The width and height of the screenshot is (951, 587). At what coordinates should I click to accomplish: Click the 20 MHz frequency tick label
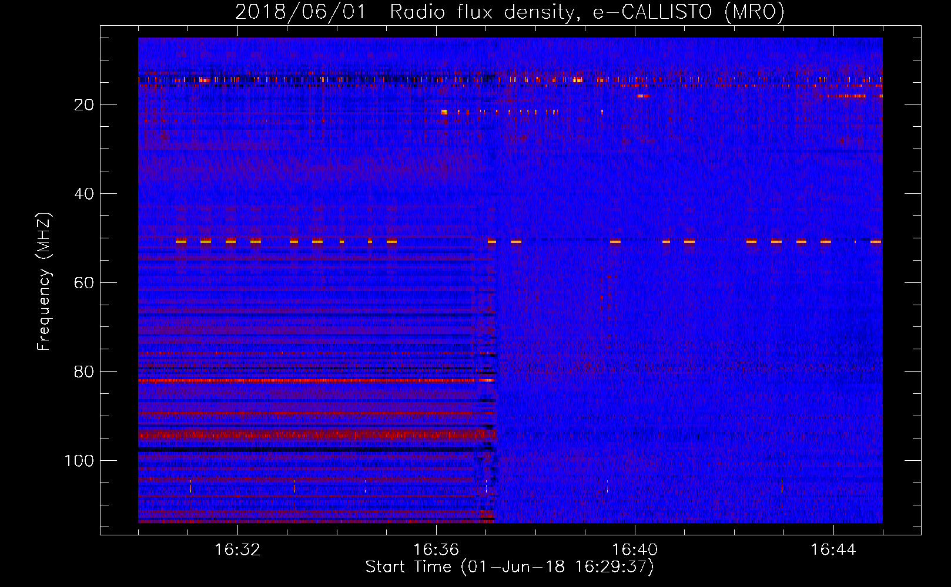tap(85, 105)
